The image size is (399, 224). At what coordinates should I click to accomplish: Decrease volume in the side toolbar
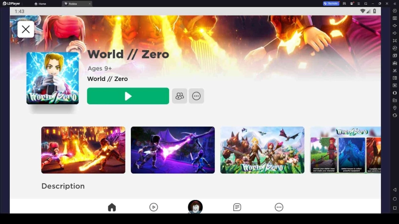(x=395, y=33)
